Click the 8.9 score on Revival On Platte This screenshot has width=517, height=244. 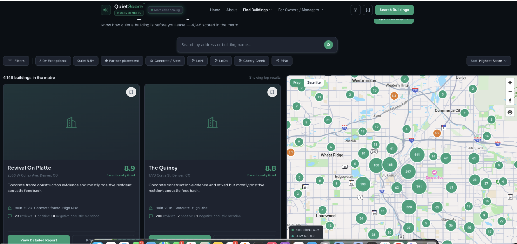[x=130, y=168]
